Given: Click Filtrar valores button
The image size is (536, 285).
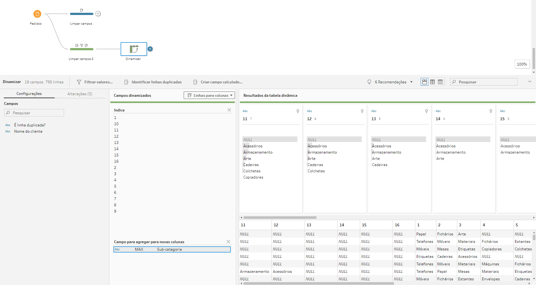Looking at the screenshot, I should (x=95, y=82).
